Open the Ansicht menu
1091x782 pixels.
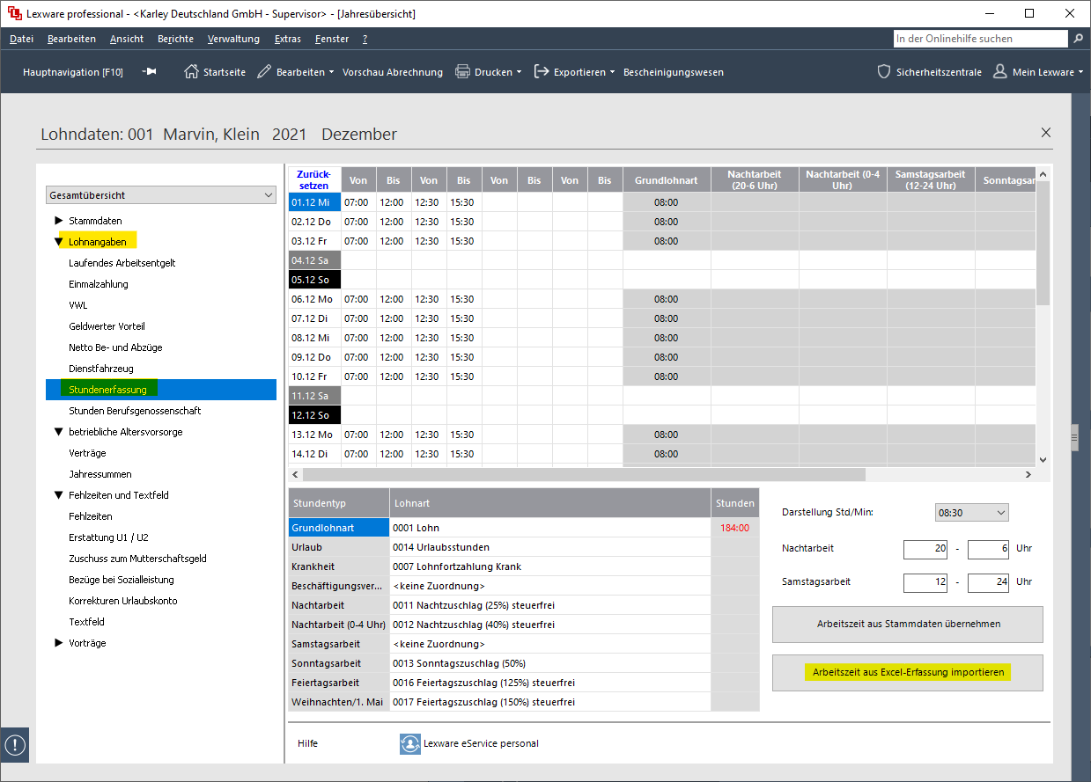click(x=127, y=39)
